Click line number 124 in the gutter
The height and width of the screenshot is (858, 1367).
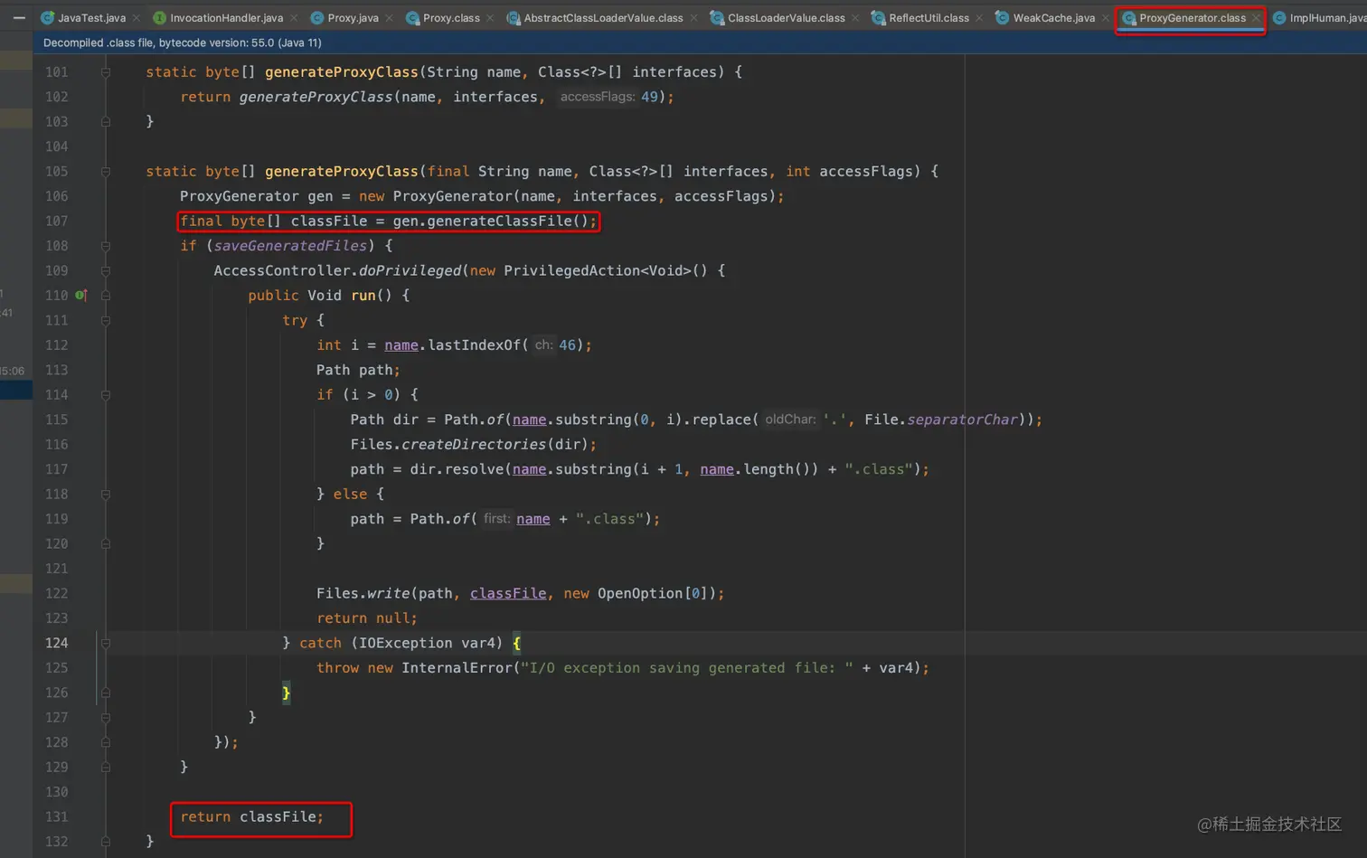(x=56, y=643)
